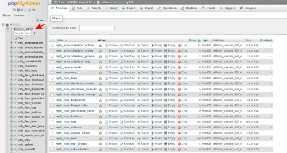Click Drop icon for wphj_comments
Image resolution: width=287 pixels, height=153 pixels.
(179, 73)
